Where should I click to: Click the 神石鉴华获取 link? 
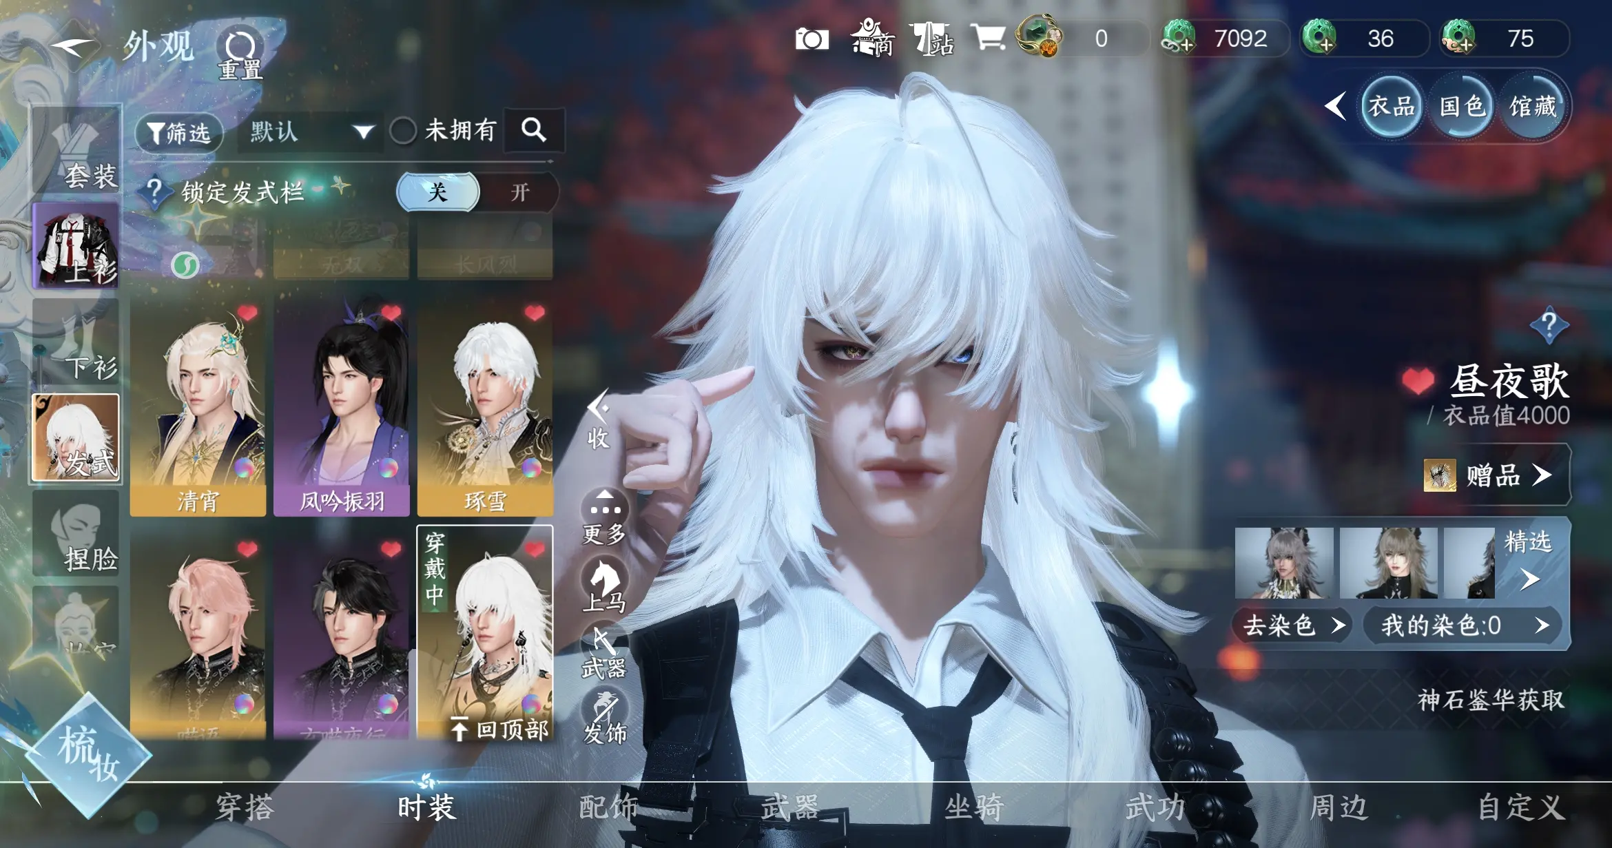pos(1491,700)
